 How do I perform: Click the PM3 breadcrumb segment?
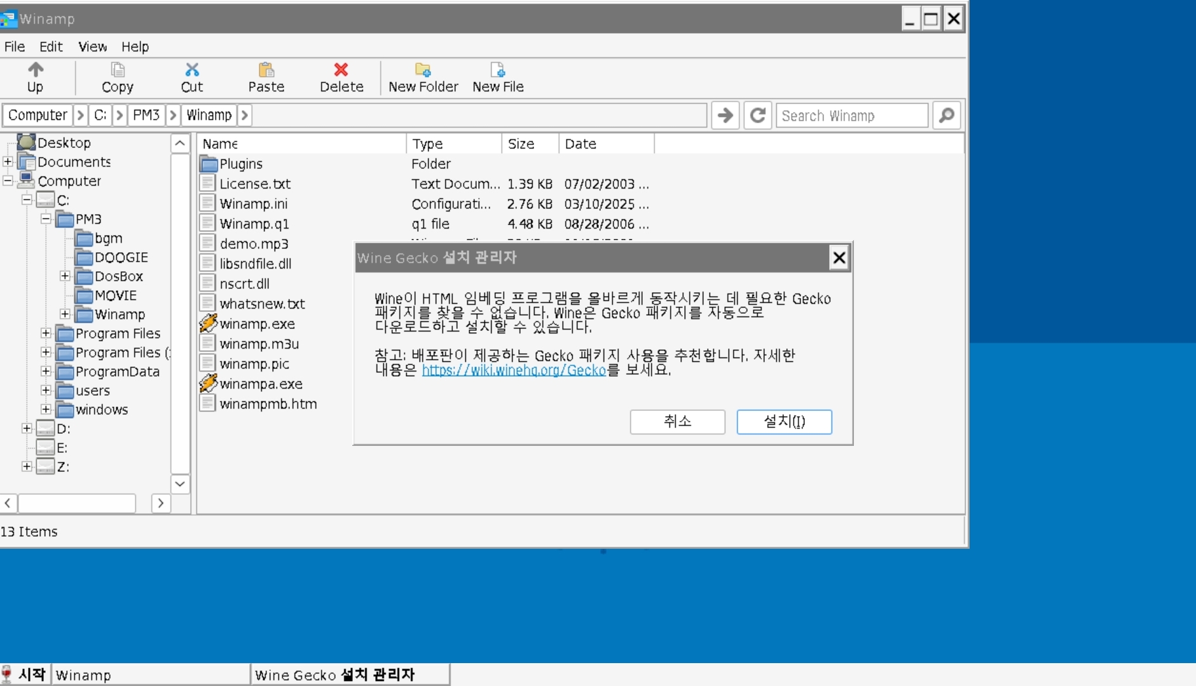(146, 115)
